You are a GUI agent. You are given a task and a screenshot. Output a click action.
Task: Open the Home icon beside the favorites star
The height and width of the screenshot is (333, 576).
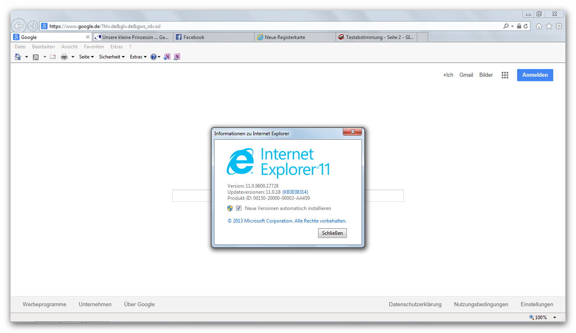(x=539, y=26)
